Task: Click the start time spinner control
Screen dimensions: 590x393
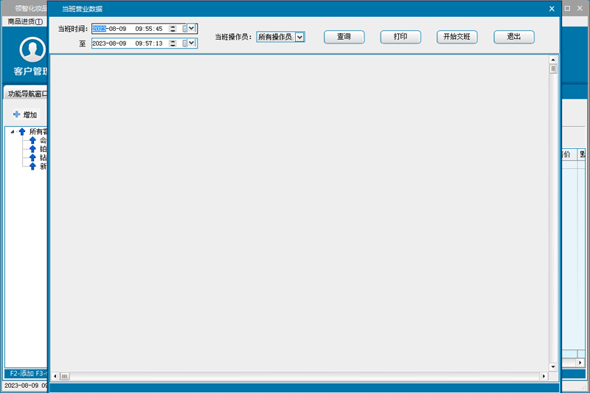Action: pyautogui.click(x=173, y=29)
